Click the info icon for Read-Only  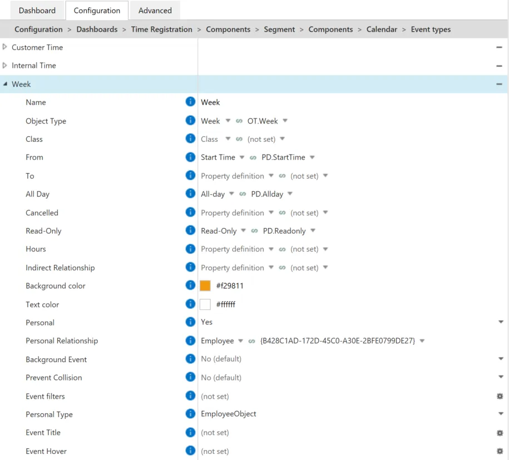click(x=190, y=230)
